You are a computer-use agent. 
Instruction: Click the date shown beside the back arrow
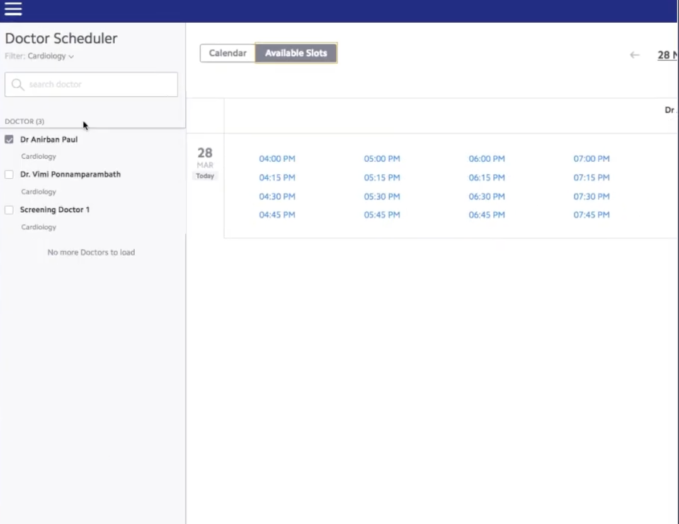[667, 55]
